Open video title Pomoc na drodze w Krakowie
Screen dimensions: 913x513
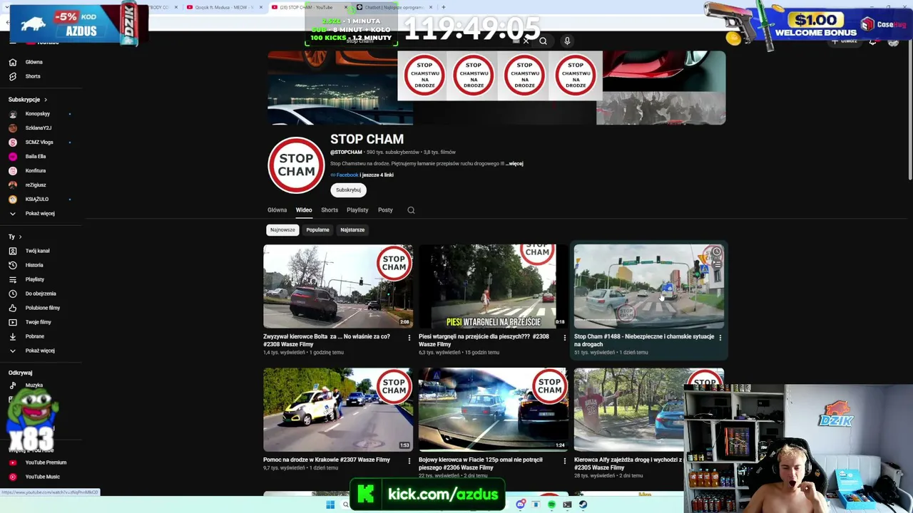[x=327, y=460]
